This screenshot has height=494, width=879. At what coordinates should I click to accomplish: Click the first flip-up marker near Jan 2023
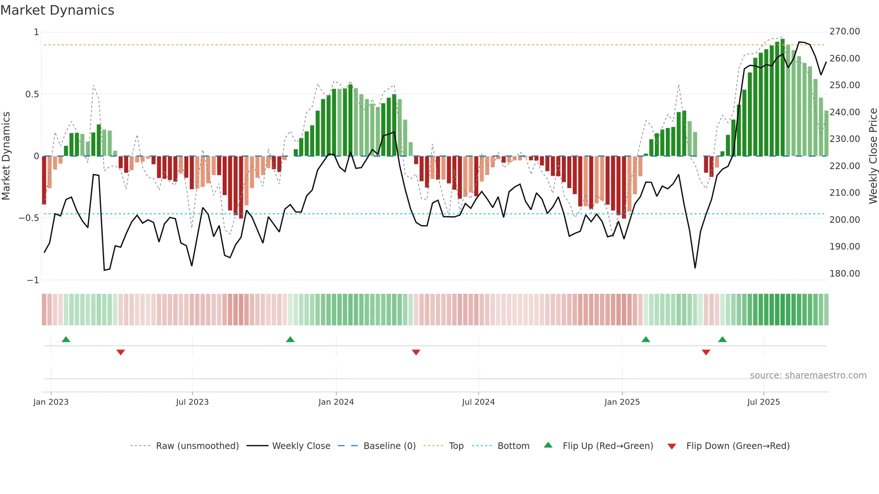pyautogui.click(x=66, y=339)
